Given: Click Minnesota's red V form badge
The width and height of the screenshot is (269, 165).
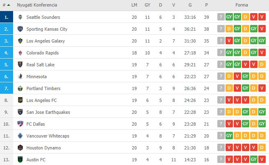Looking at the screenshot, I should point(237,76).
